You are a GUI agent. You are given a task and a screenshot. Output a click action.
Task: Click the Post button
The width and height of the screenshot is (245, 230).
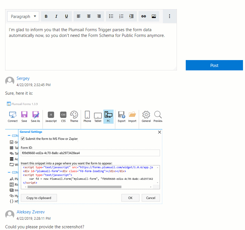214,65
